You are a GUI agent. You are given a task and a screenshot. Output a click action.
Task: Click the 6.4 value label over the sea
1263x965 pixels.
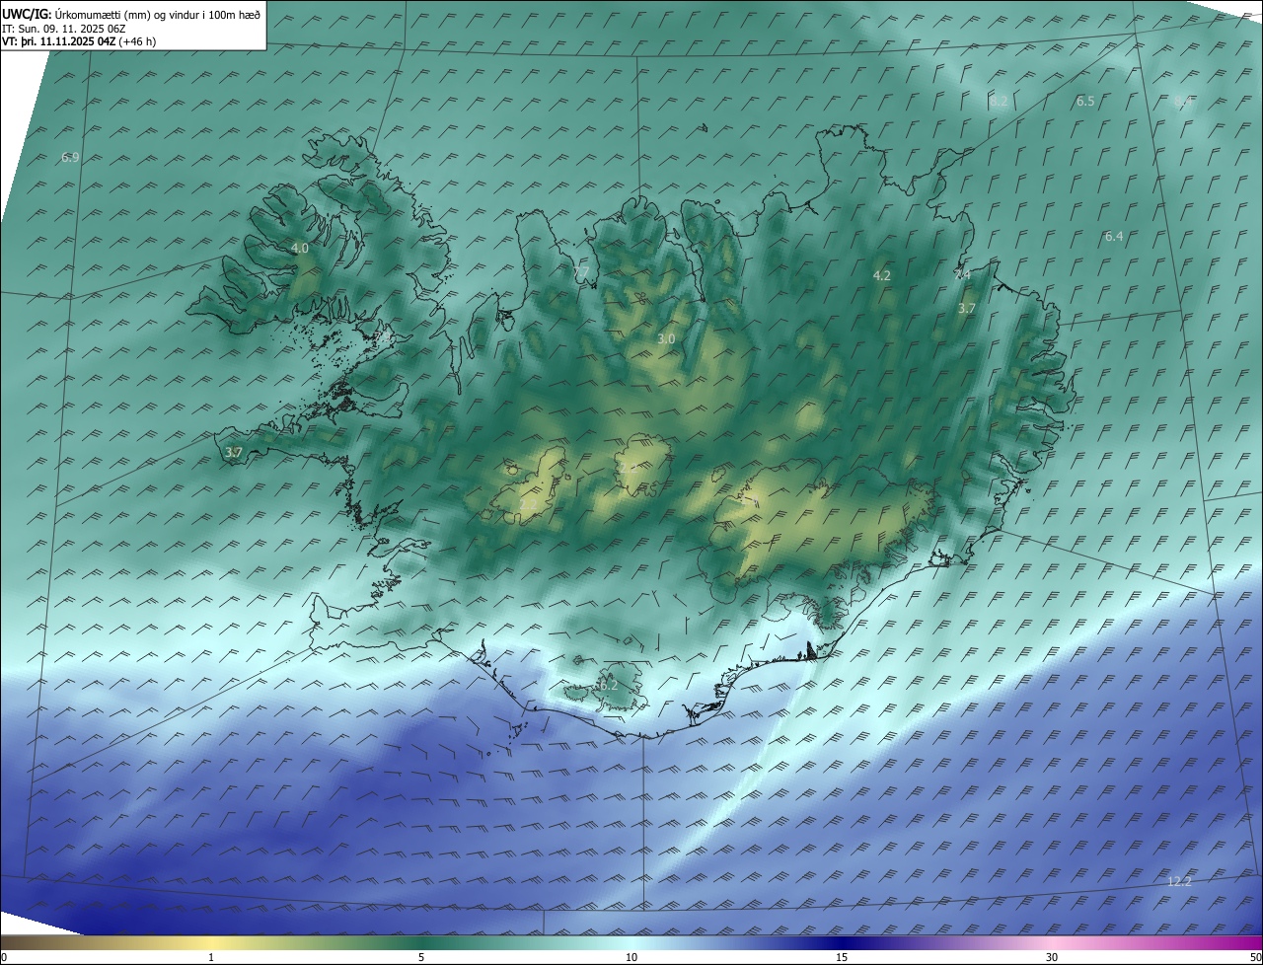pos(1114,236)
